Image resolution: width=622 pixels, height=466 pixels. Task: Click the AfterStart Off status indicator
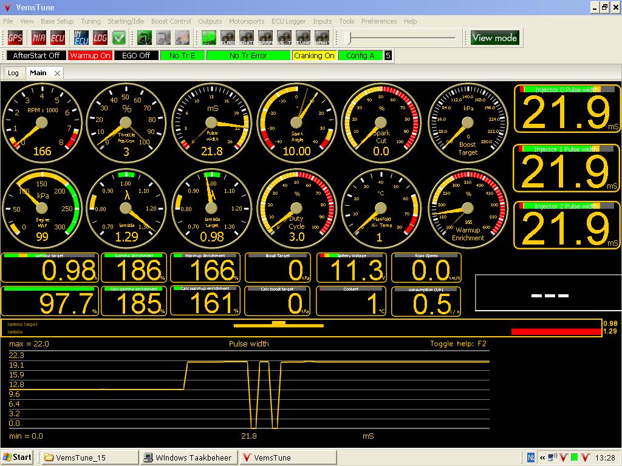[x=36, y=55]
